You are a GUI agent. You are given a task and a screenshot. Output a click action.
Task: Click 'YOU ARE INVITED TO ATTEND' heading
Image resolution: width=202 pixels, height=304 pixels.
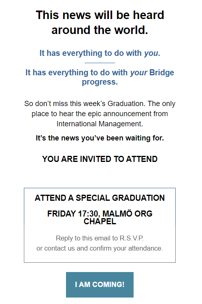[100, 159]
